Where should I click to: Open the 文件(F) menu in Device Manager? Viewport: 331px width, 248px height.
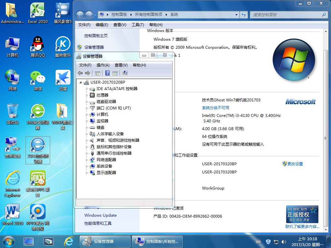click(85, 65)
